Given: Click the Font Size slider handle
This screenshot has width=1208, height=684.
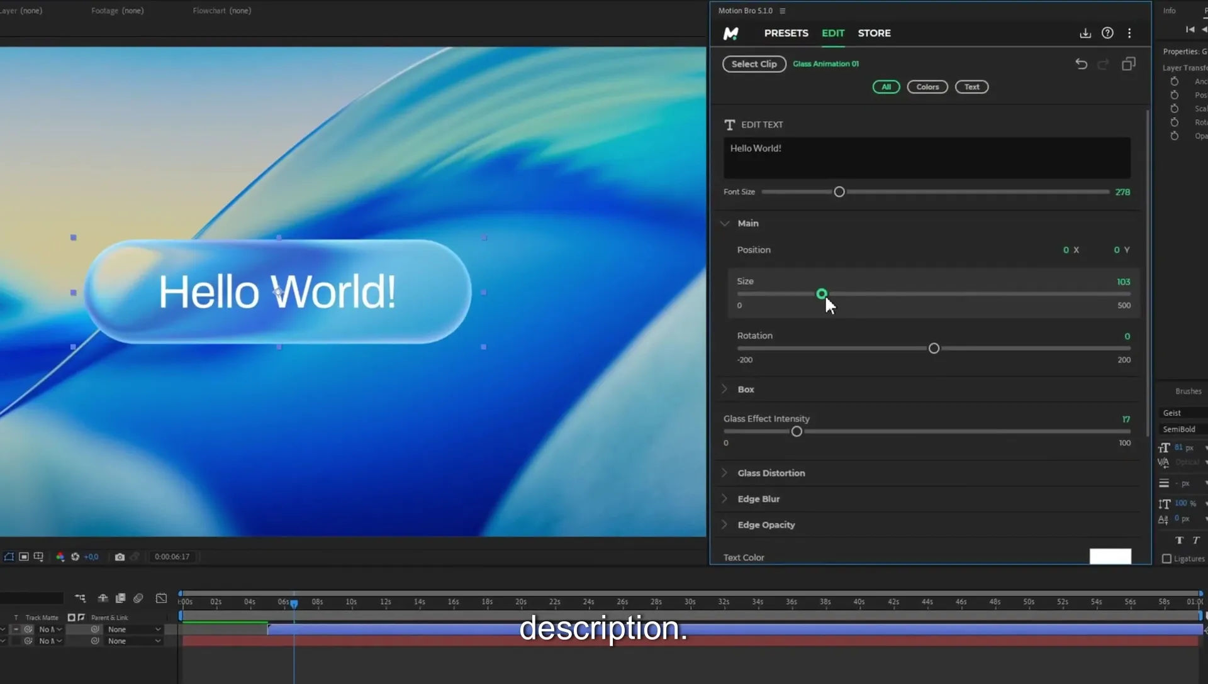Looking at the screenshot, I should click(x=839, y=192).
